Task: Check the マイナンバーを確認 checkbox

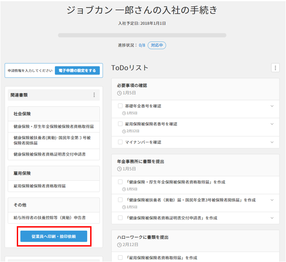Action: (x=120, y=142)
